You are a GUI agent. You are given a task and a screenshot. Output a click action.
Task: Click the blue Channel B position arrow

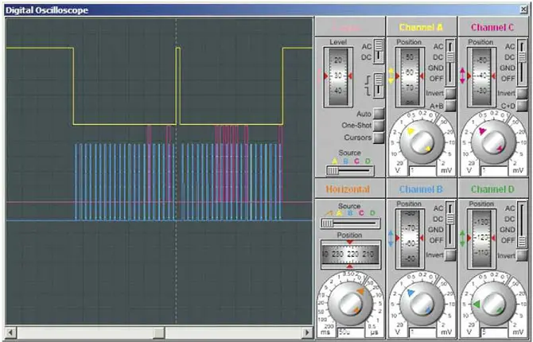[391, 238]
